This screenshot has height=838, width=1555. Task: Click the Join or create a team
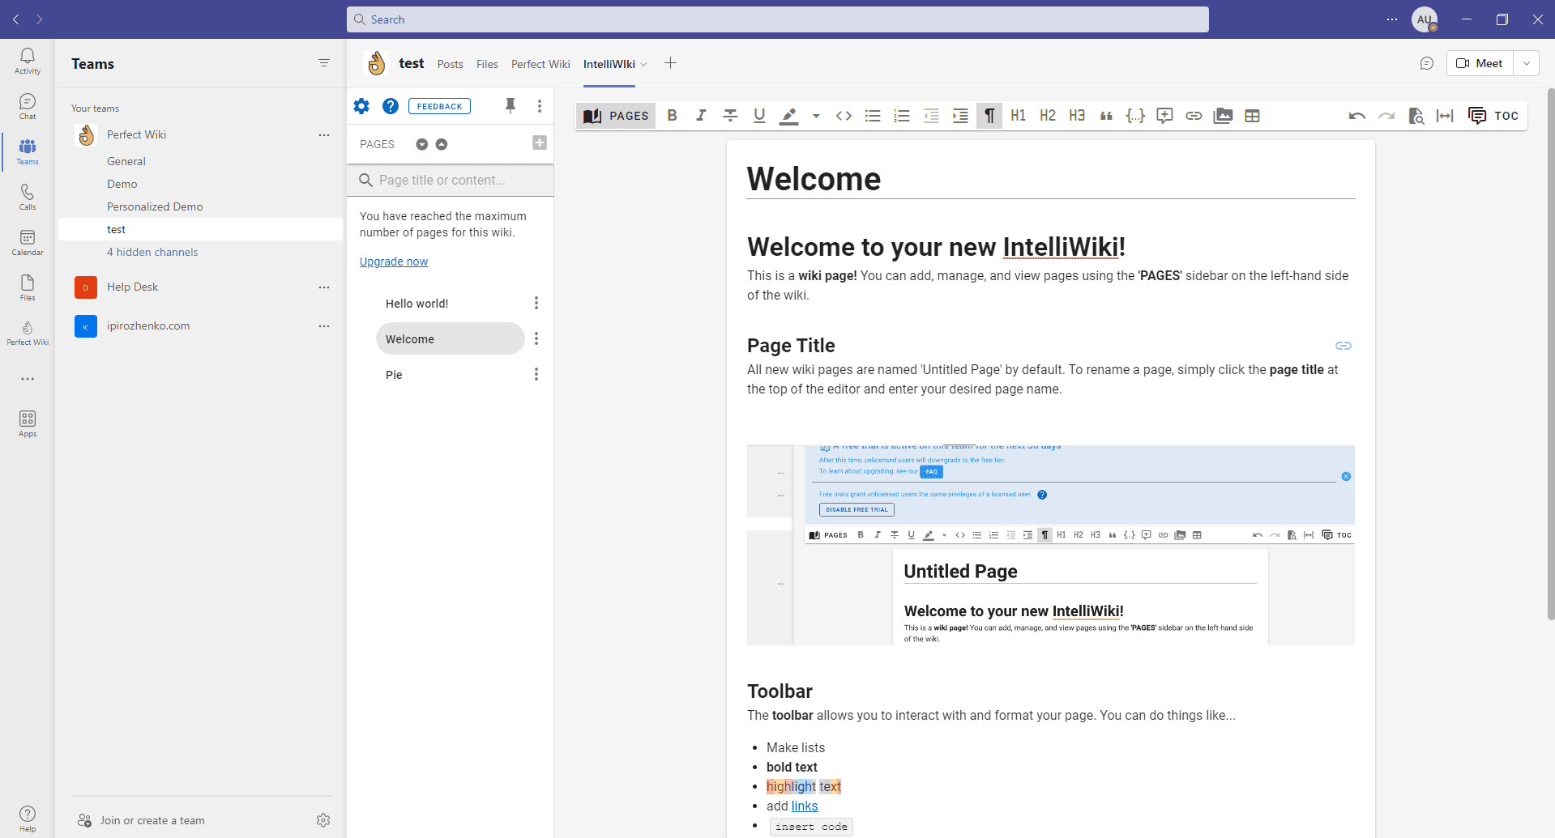(141, 820)
